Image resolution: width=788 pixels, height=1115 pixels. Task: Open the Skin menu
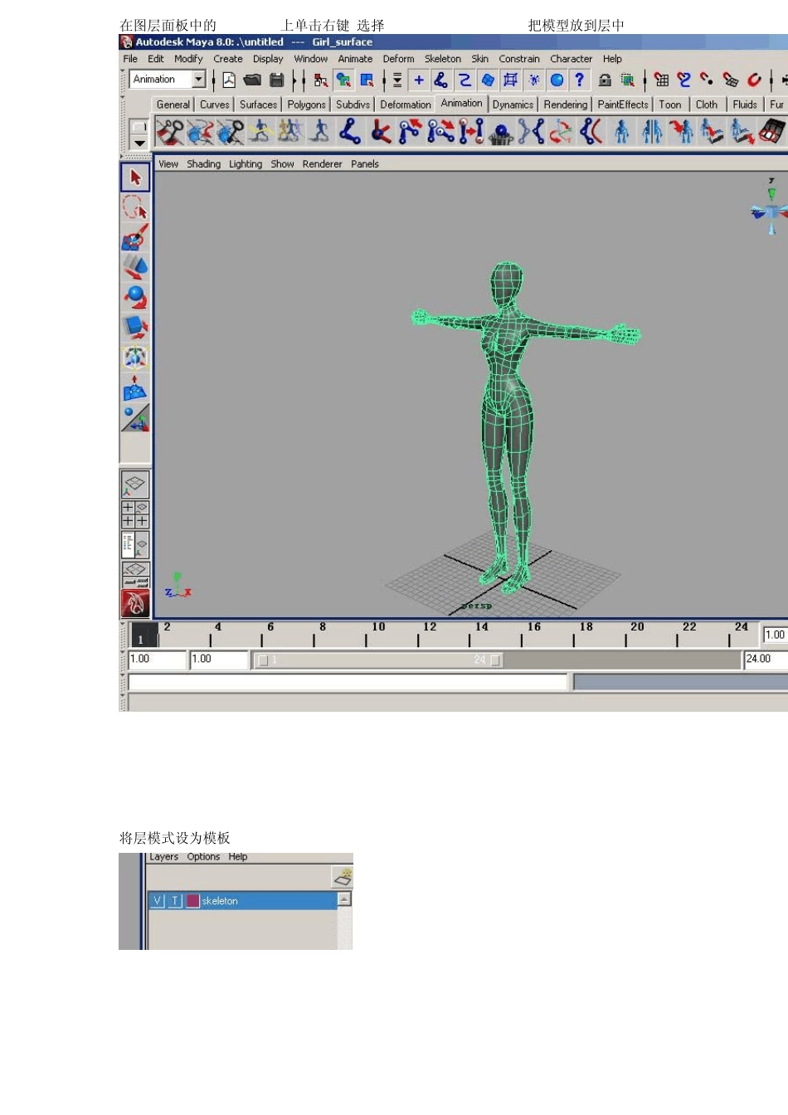[x=480, y=59]
